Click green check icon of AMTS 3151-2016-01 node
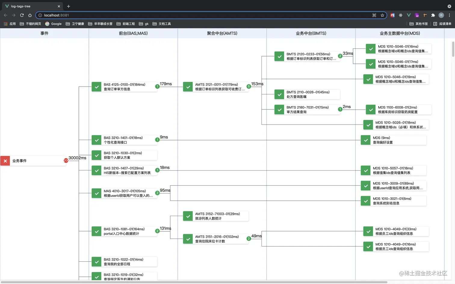The image size is (455, 284). pos(188,239)
